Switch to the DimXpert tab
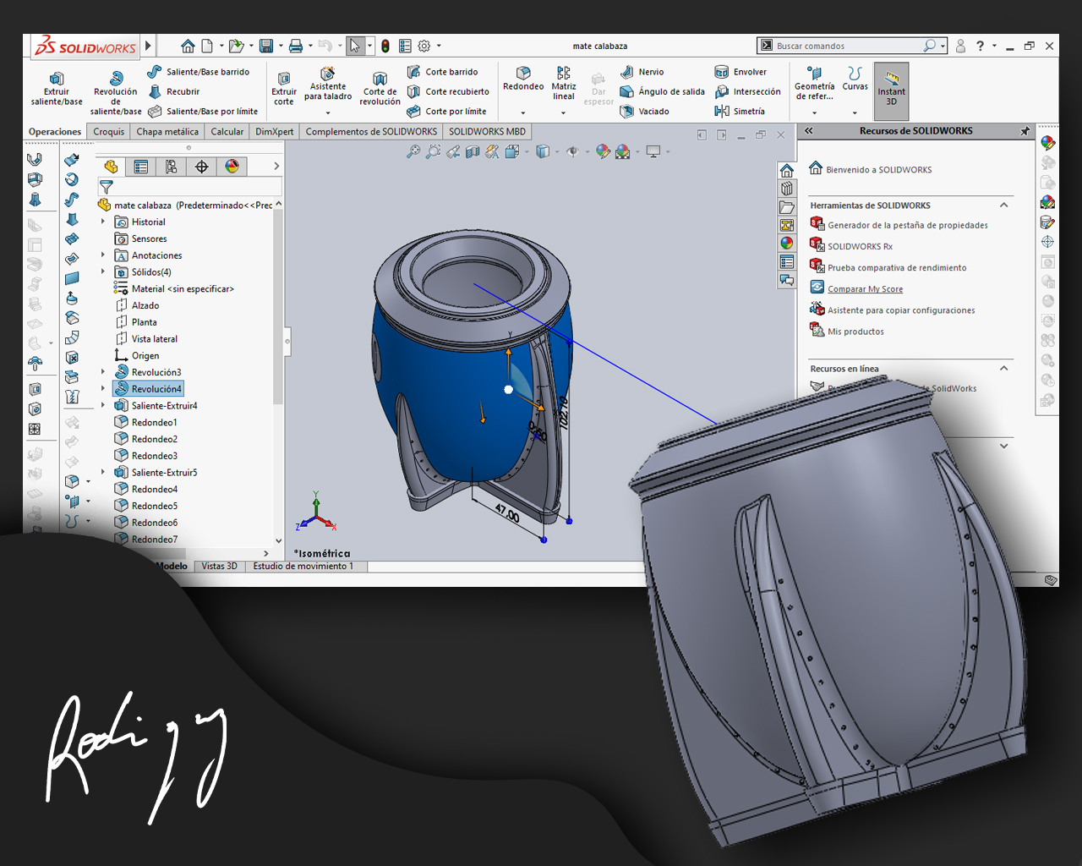This screenshot has width=1082, height=866. tap(275, 132)
